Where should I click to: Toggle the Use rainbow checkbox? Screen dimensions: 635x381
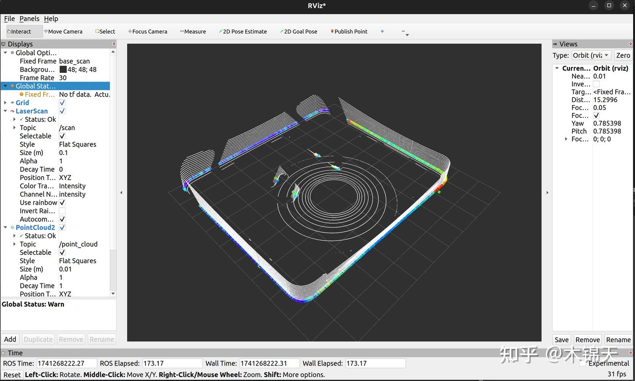coord(62,203)
